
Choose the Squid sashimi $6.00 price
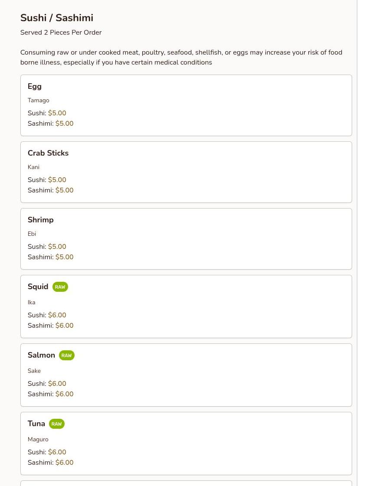65,326
